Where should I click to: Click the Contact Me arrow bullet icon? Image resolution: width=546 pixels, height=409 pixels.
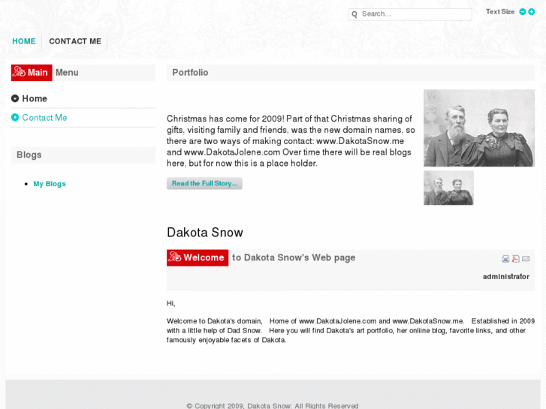coord(15,117)
